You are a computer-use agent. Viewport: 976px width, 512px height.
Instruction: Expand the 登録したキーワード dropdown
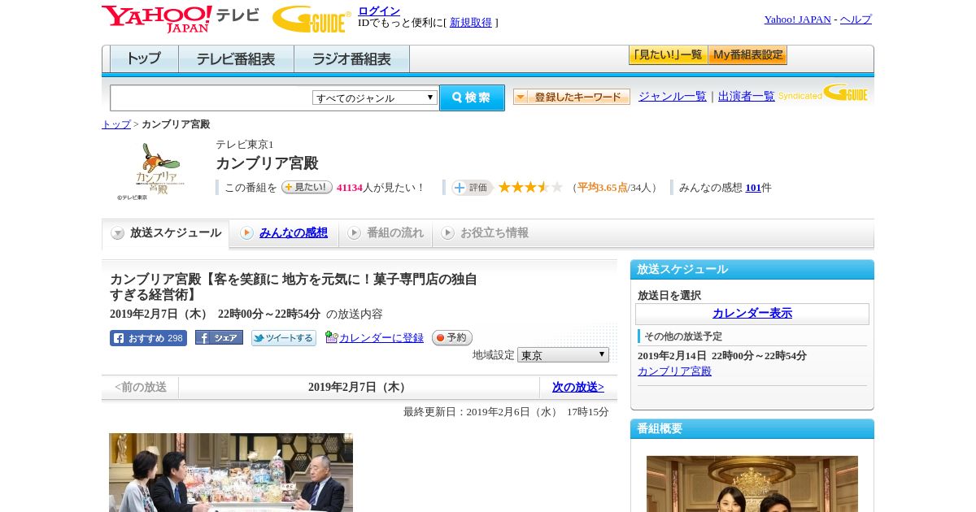tap(572, 97)
